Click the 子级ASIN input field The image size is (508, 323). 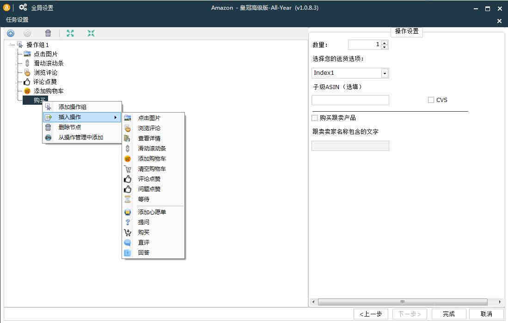(350, 100)
